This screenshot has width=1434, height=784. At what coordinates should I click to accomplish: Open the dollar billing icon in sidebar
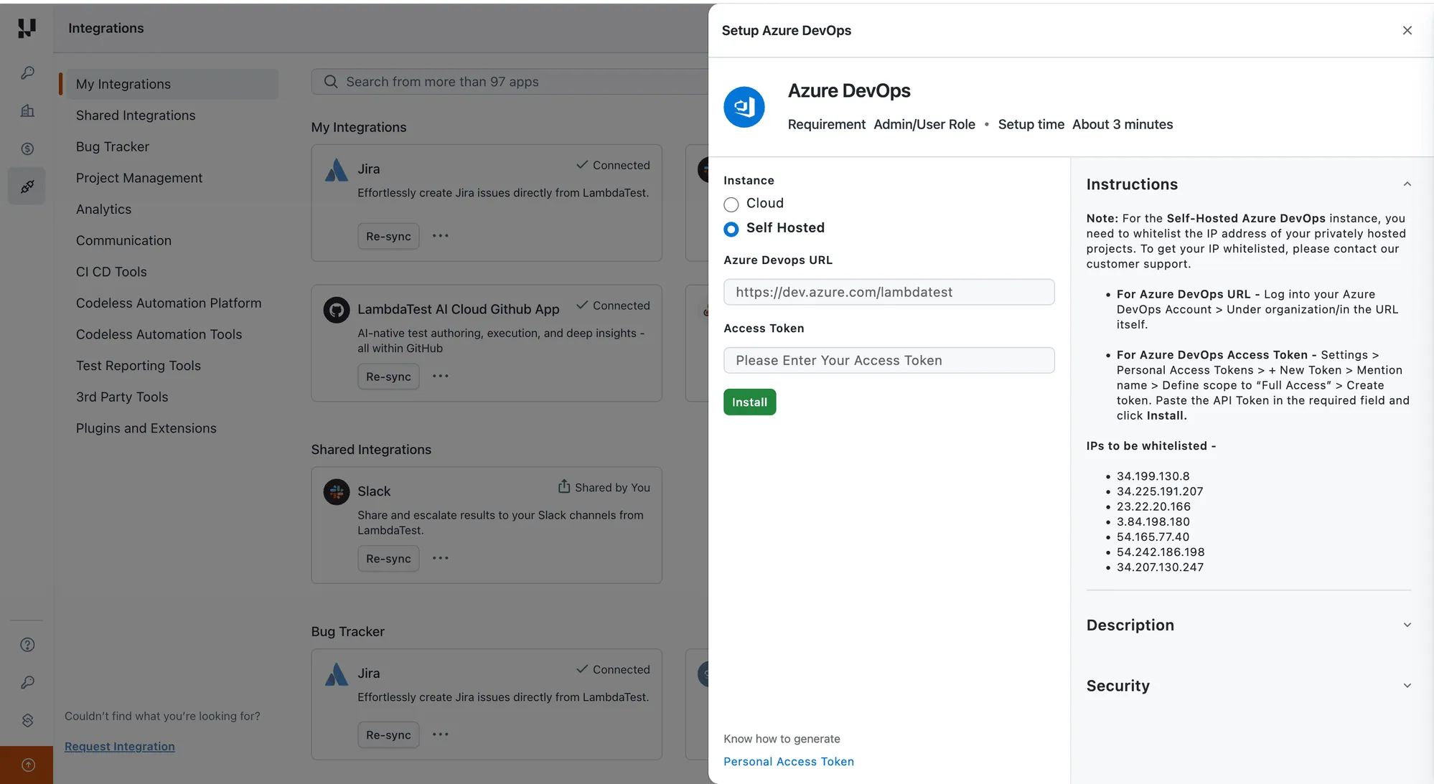click(27, 148)
